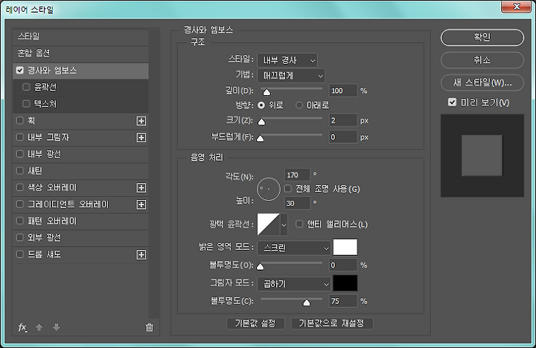Open the 그림자 모드 dropdown showing 곱하기

[294, 284]
